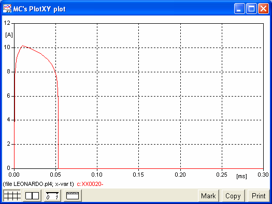Click the Copy button
The width and height of the screenshot is (272, 204).
[233, 196]
